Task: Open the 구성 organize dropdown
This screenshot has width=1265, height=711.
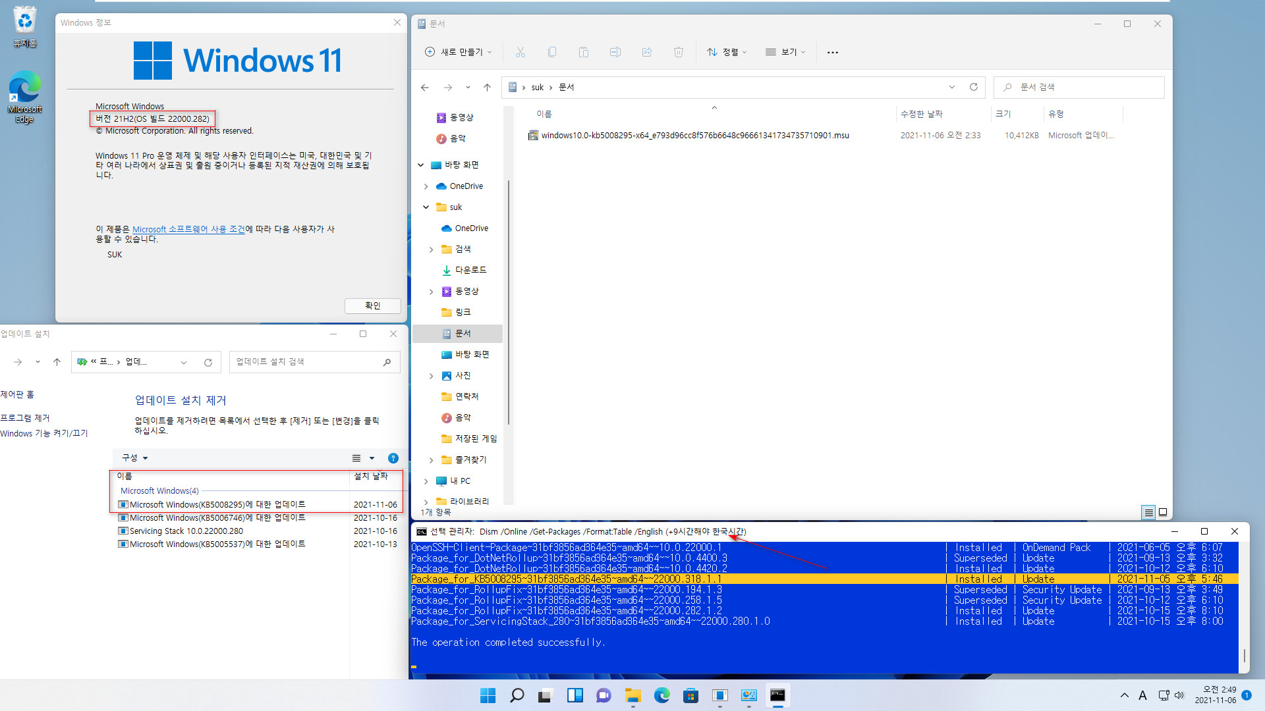Action: (134, 458)
